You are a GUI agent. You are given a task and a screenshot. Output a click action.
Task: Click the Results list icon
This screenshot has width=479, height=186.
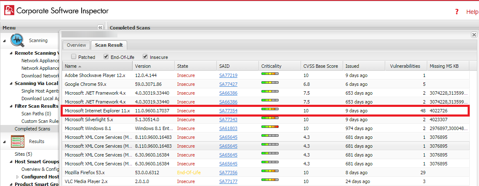pyautogui.click(x=17, y=141)
